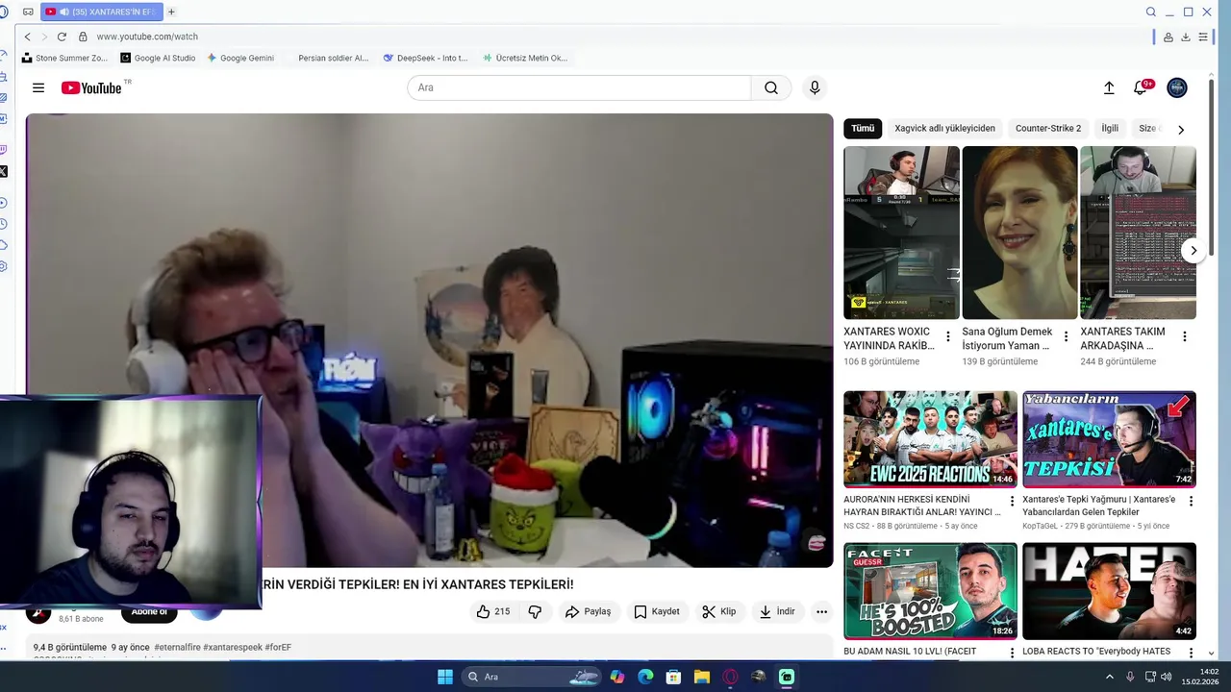The width and height of the screenshot is (1231, 692).
Task: Open the X sidebar icon
Action: [4, 172]
